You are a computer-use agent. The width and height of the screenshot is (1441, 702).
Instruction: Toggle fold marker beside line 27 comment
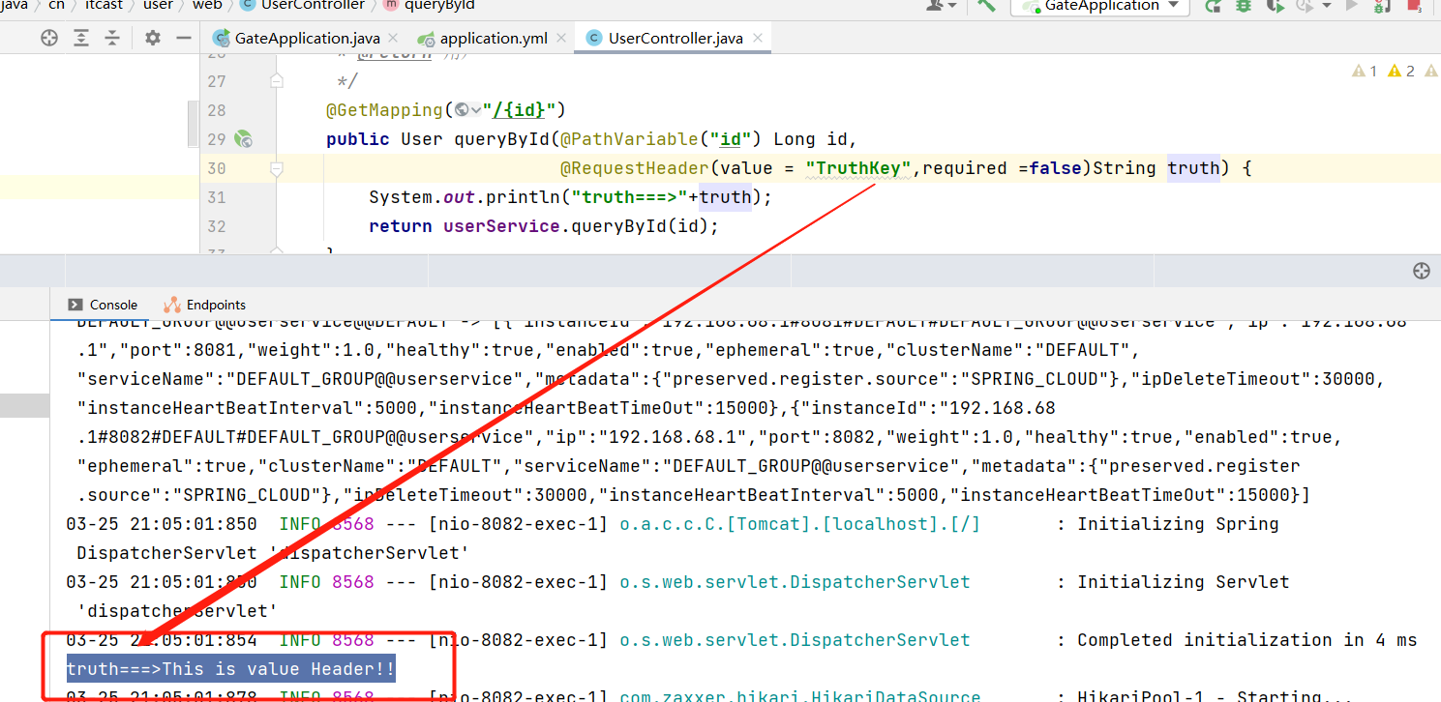(x=277, y=81)
